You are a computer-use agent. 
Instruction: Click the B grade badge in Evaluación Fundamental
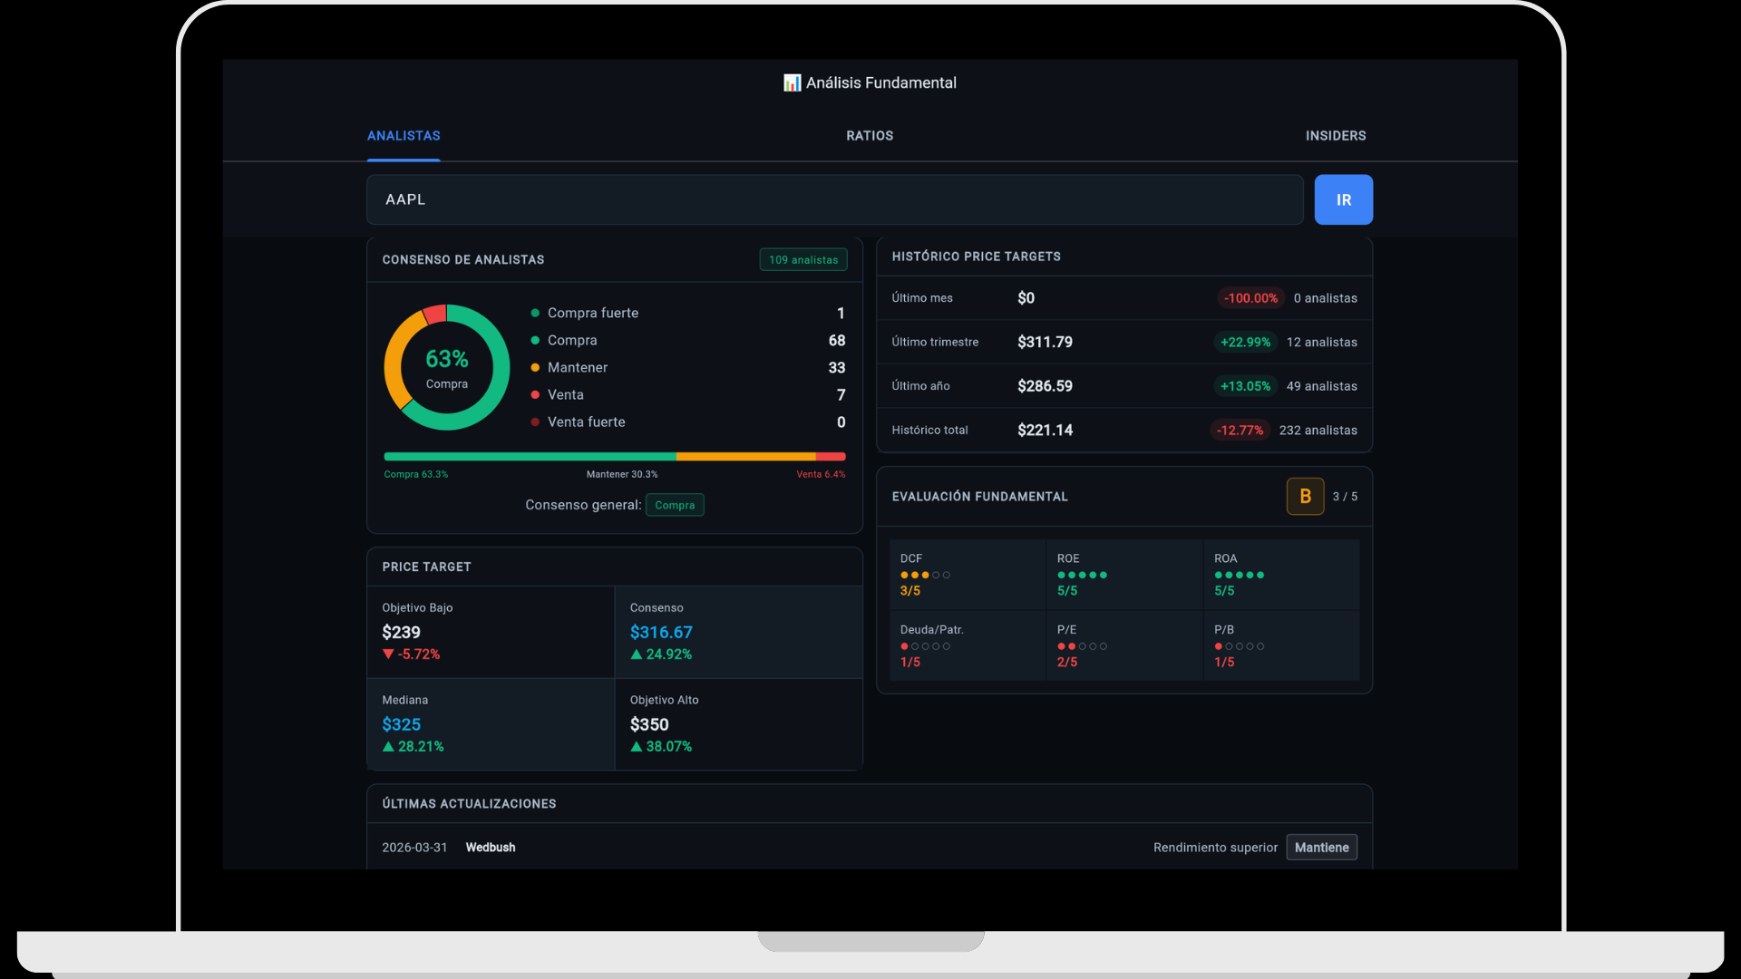[1305, 496]
